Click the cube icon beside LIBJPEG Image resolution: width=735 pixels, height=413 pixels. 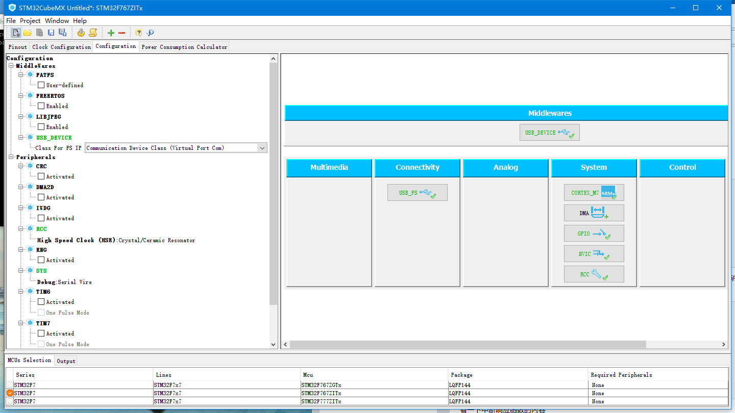pyautogui.click(x=30, y=116)
